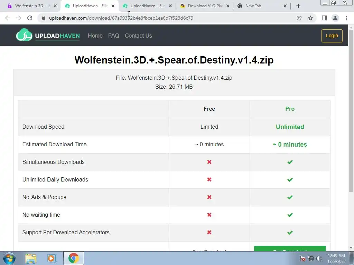Click the share page icon in address bar
Image resolution: width=354 pixels, height=265 pixels.
[299, 18]
